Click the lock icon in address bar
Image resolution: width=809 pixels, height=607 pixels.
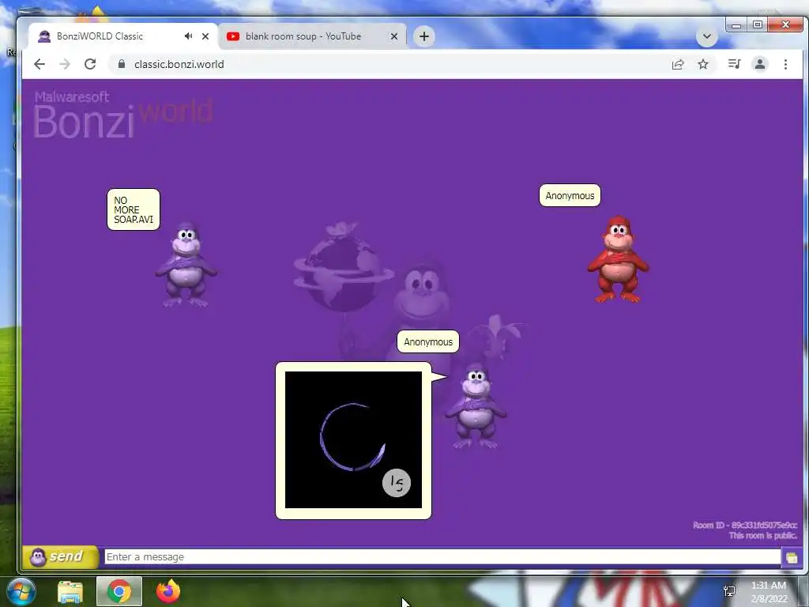point(122,64)
